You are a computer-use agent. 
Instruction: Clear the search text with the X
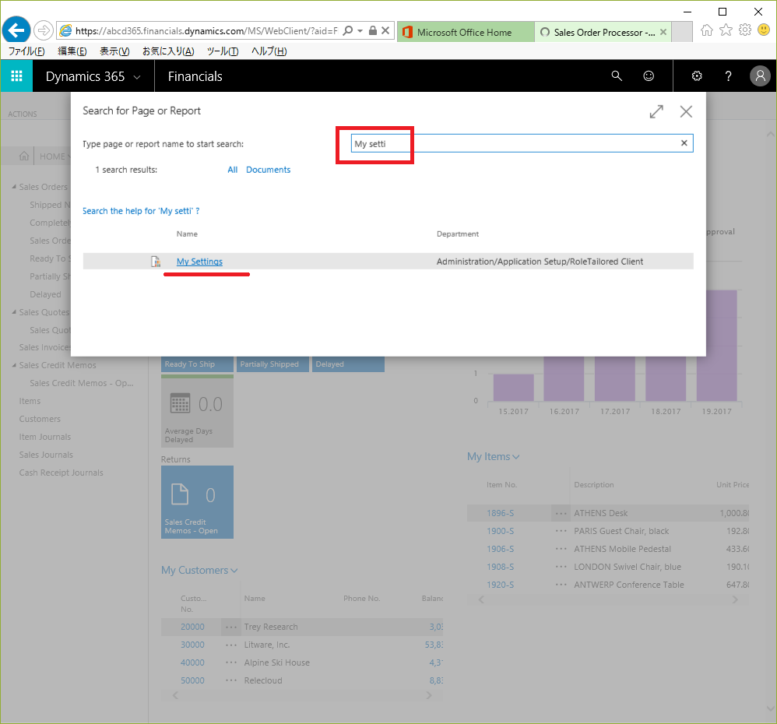click(684, 143)
